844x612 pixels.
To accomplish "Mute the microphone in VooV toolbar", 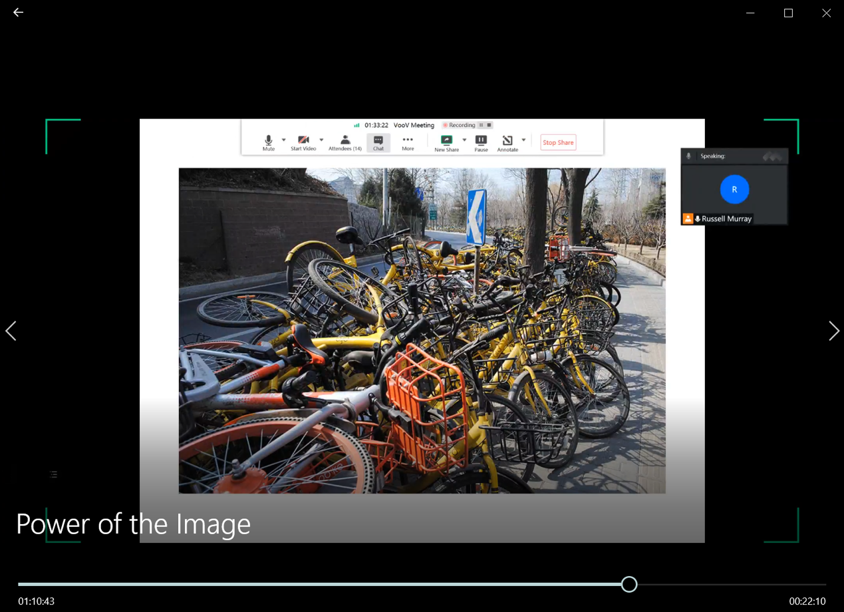I will click(x=269, y=142).
